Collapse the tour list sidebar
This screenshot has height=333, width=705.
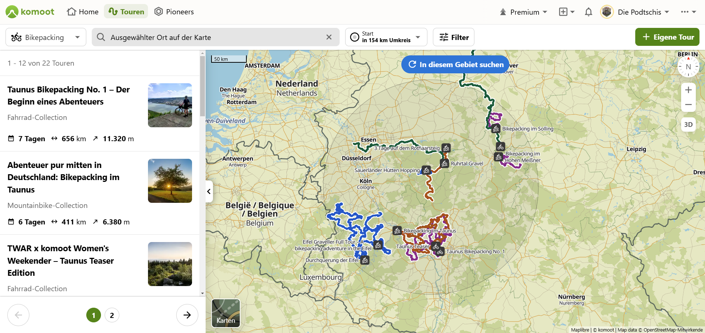point(209,191)
